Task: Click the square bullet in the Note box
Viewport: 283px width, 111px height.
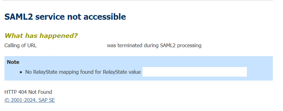Action: (21, 72)
